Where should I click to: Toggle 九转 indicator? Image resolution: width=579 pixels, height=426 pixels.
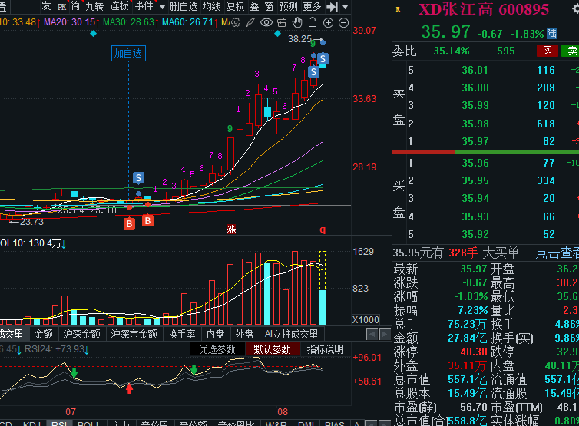94,6
